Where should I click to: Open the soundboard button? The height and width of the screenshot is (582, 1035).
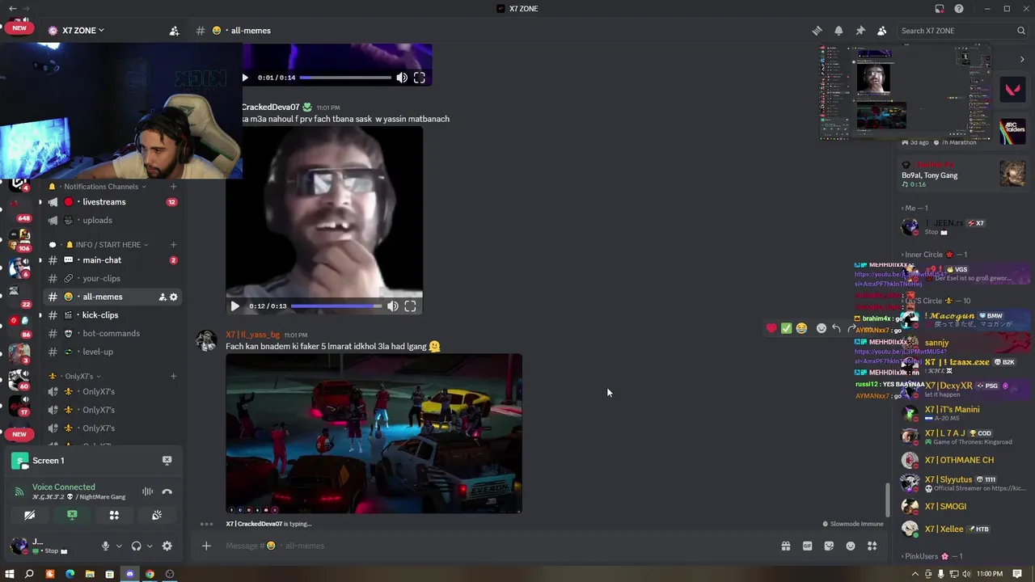coord(157,516)
